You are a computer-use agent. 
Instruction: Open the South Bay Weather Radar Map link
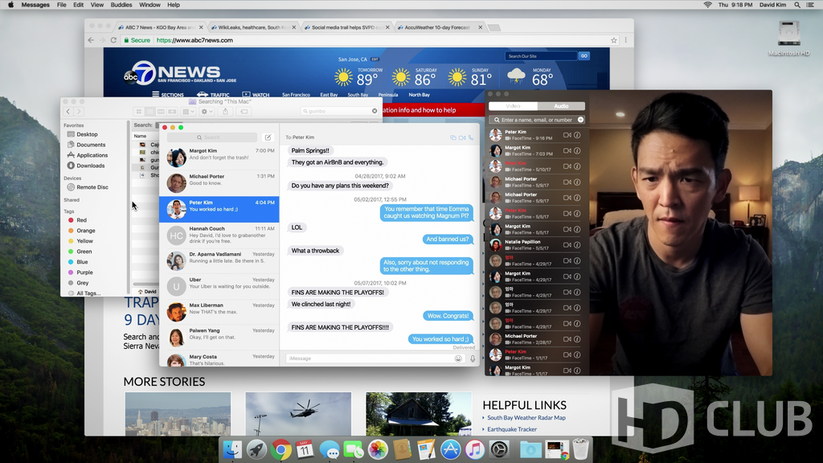[x=526, y=418]
